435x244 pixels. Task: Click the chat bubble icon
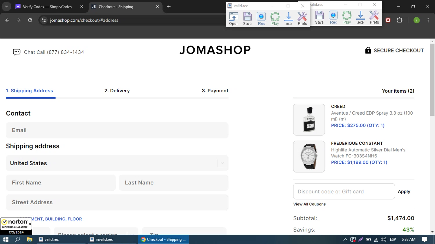[17, 52]
